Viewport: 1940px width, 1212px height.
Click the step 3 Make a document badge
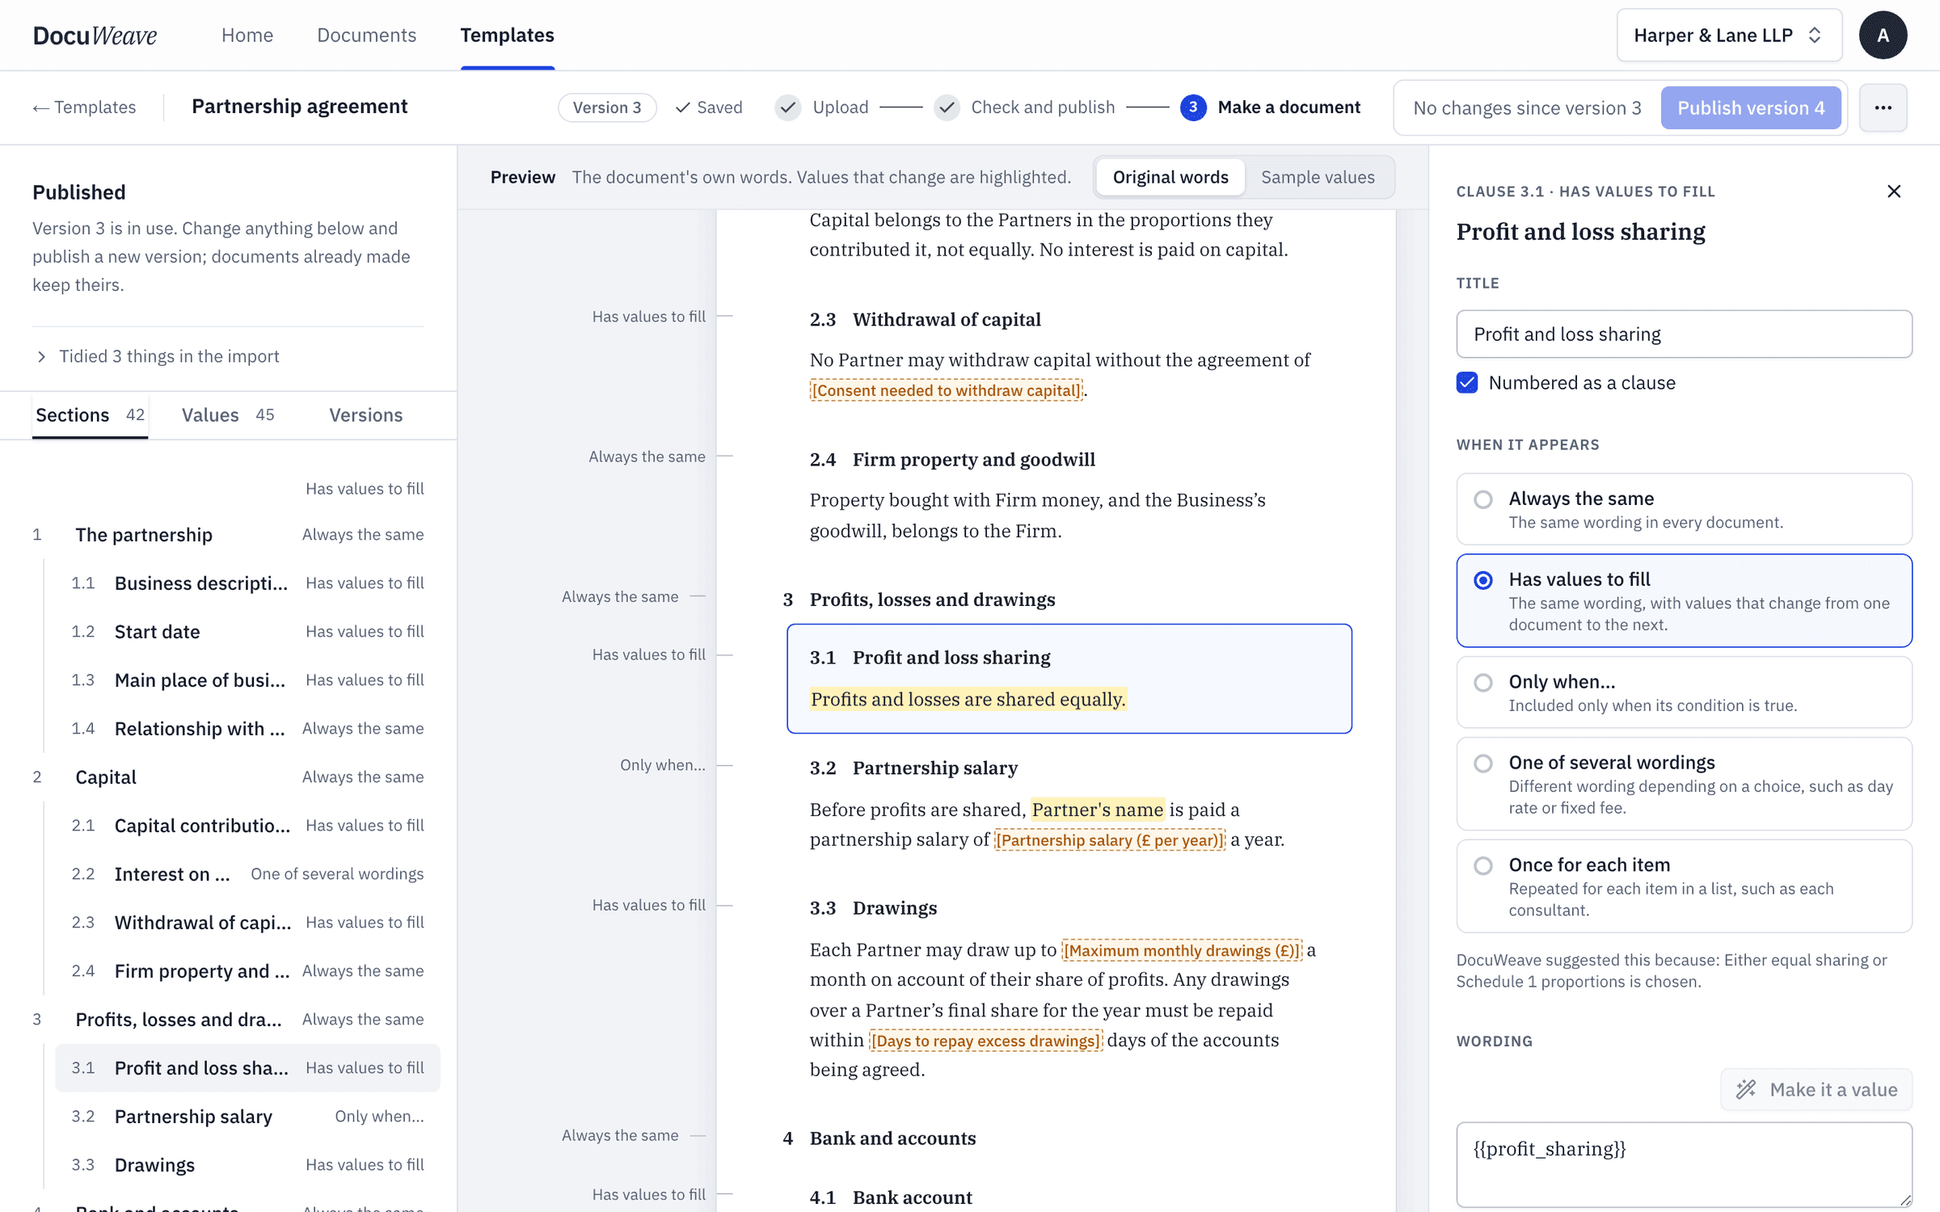click(x=1193, y=107)
